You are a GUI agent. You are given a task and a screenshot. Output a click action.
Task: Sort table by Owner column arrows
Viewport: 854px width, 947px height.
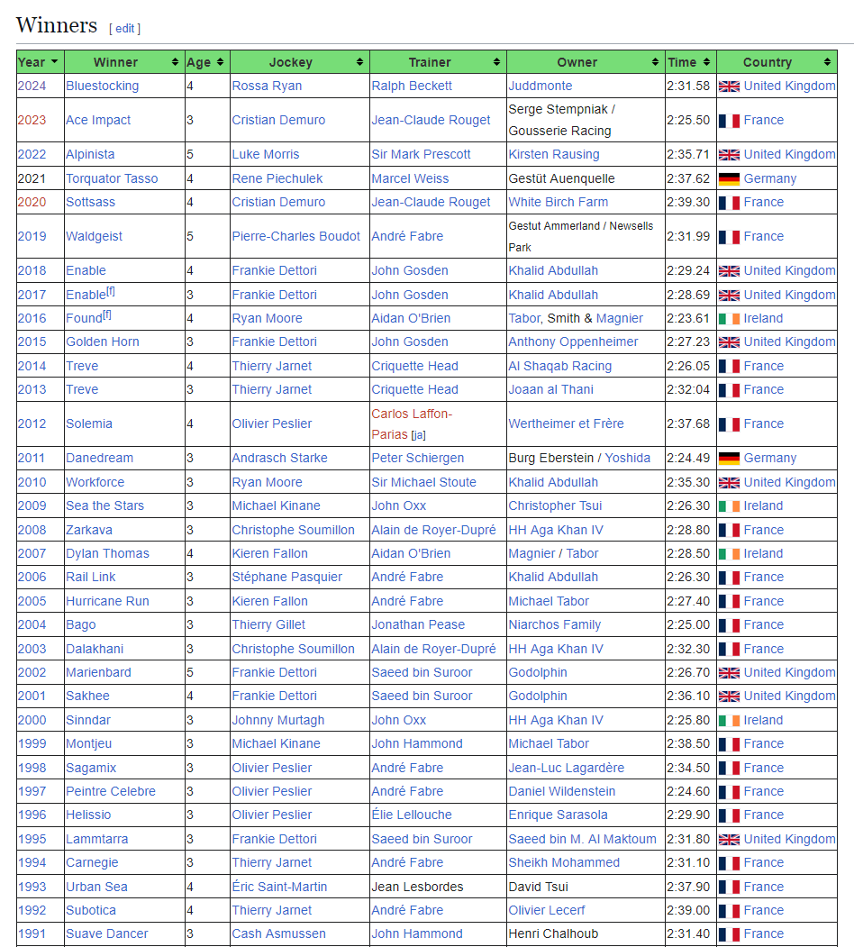(655, 62)
